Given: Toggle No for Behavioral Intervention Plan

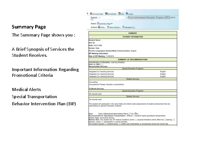Looking at the screenshot, I should coord(135,113).
